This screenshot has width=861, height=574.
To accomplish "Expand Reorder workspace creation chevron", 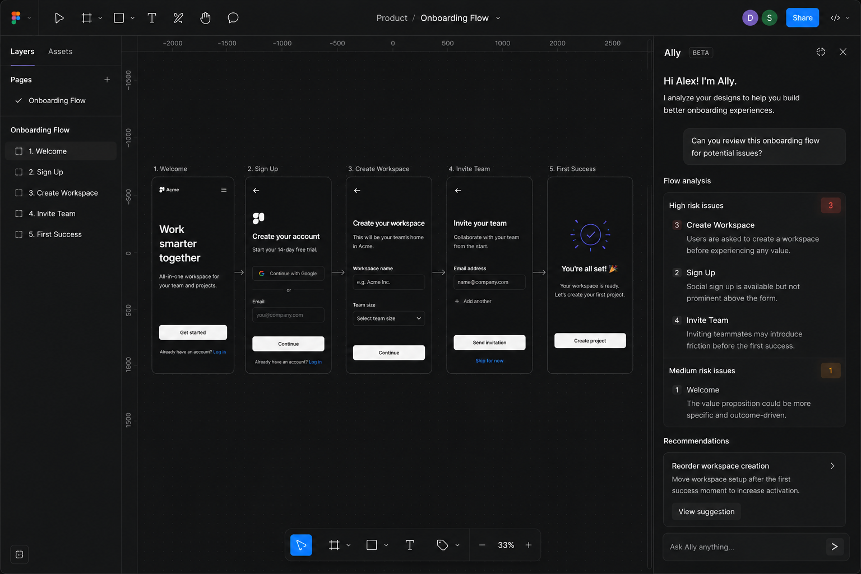I will pos(832,466).
